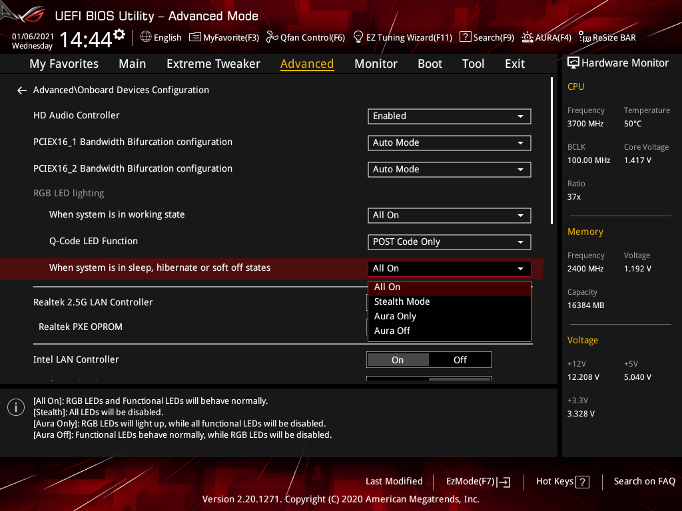The height and width of the screenshot is (511, 682).
Task: Open the HD Audio Controller dropdown
Action: (450, 116)
